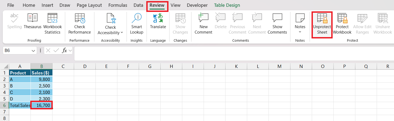This screenshot has width=394, height=121.
Task: Select the Product cell containing D
Action: (20, 99)
